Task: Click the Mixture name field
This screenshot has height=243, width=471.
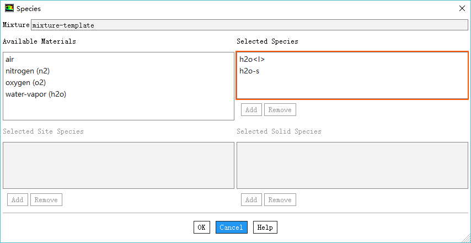Action: tap(247, 25)
